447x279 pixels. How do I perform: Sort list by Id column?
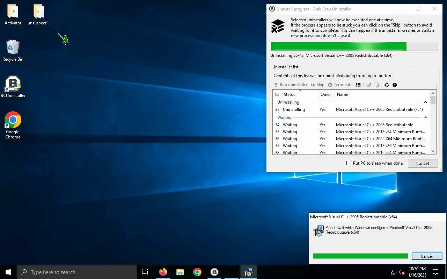(x=277, y=95)
